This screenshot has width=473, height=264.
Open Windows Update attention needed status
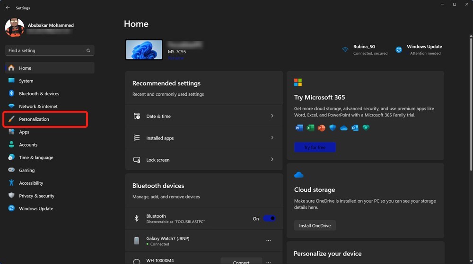pyautogui.click(x=419, y=49)
